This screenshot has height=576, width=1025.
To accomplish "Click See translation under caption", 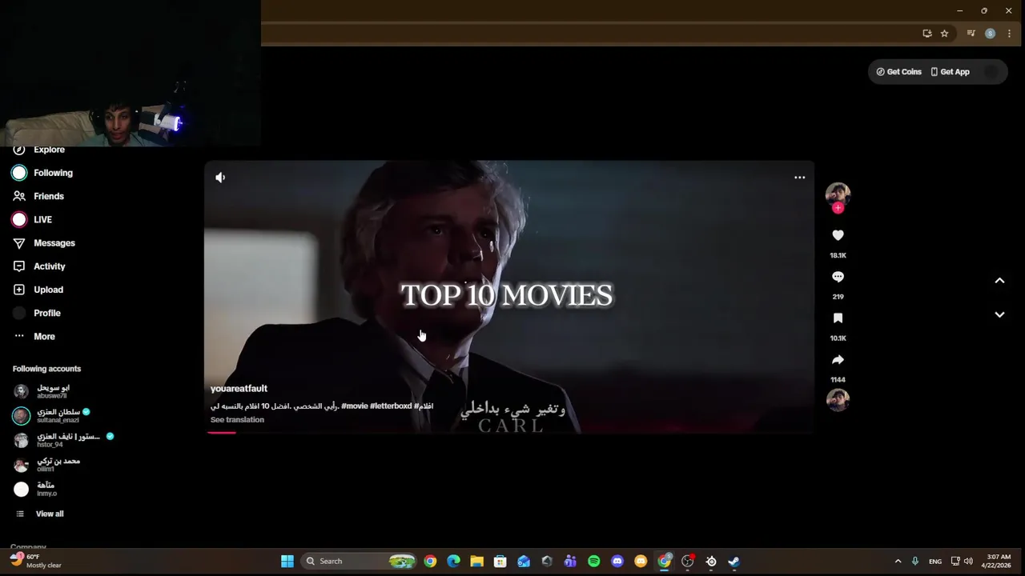I will [x=237, y=420].
